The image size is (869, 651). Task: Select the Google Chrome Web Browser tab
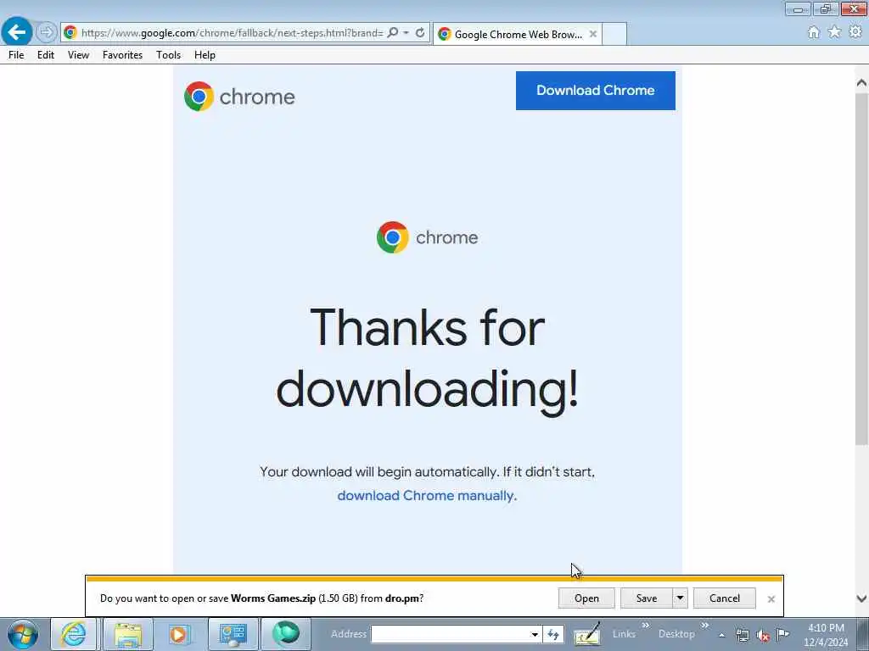click(518, 34)
